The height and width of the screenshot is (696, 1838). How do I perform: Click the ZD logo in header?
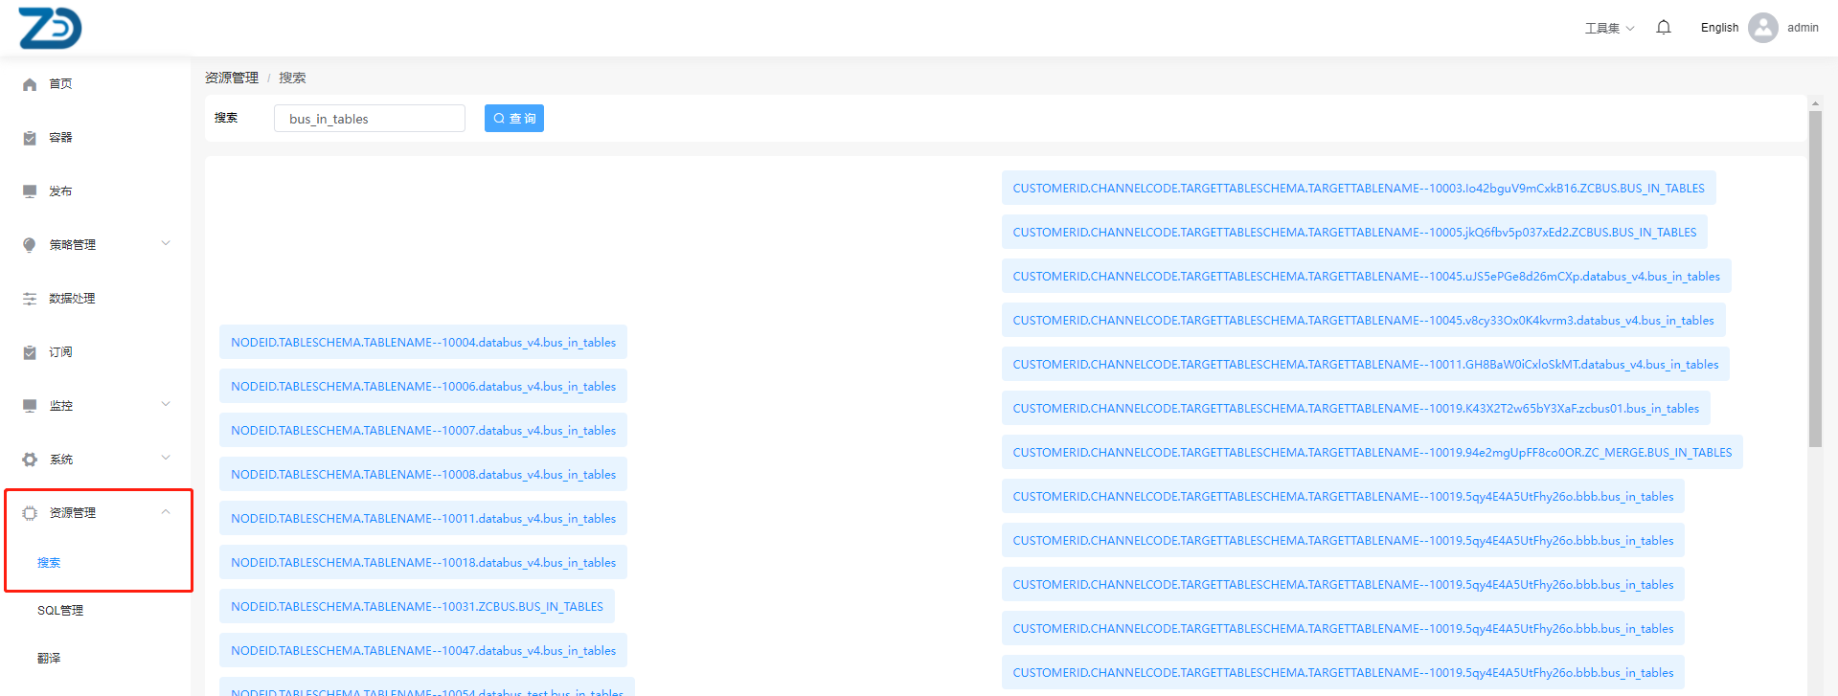pyautogui.click(x=50, y=28)
